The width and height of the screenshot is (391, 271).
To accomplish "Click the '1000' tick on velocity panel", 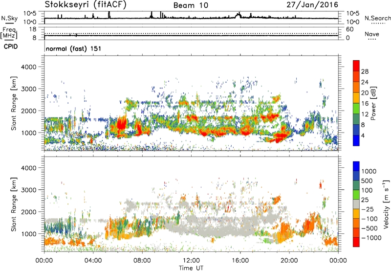I will (28, 234).
